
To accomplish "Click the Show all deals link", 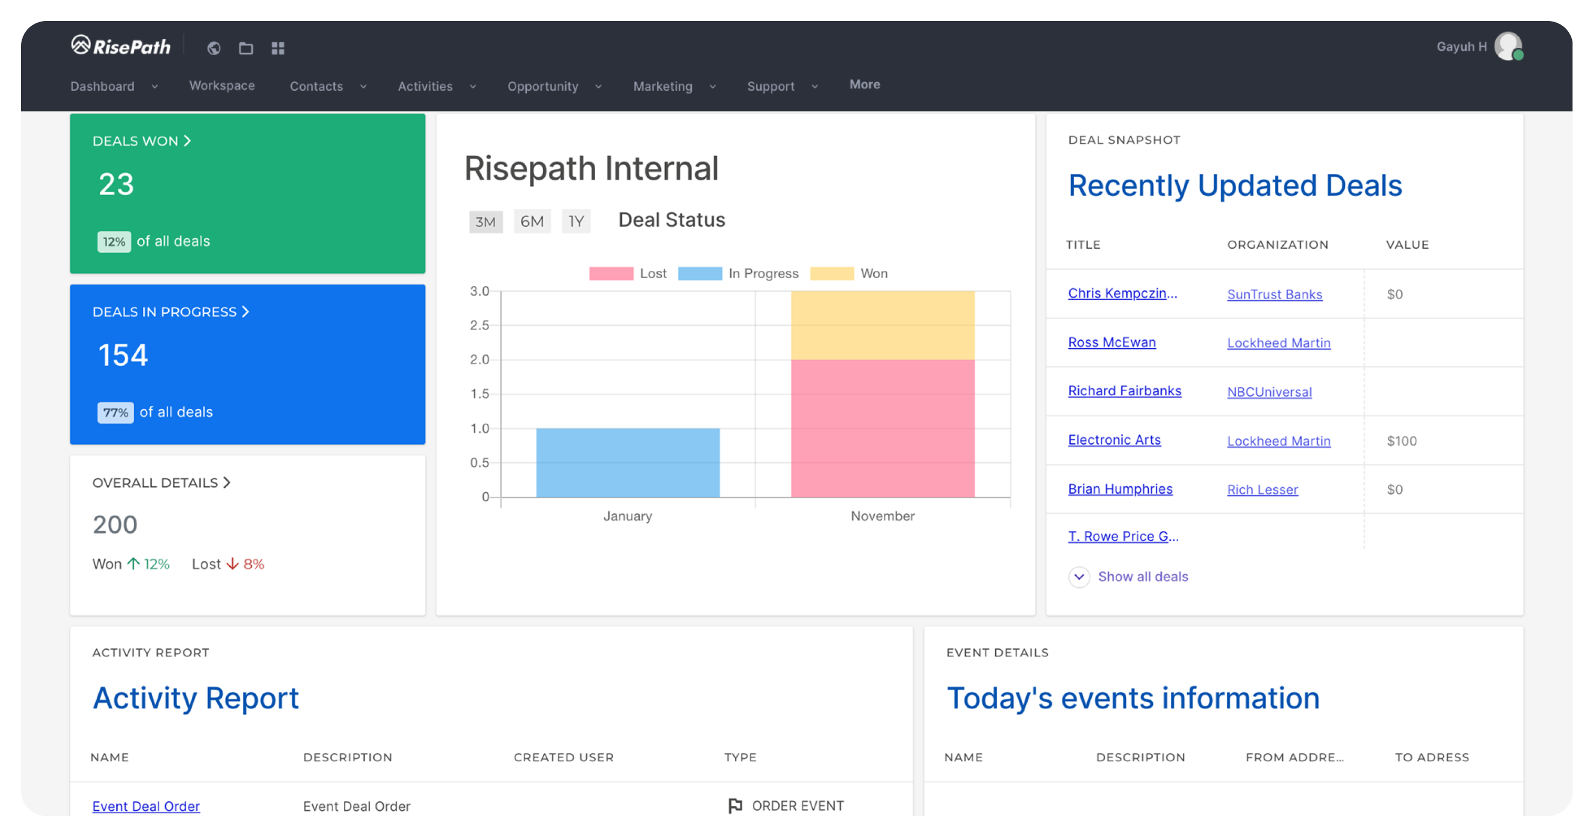I will point(1143,577).
